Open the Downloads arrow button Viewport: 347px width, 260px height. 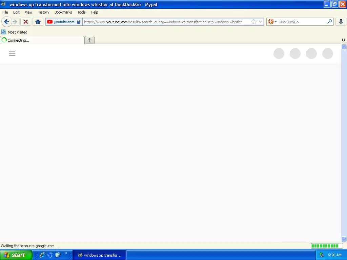tap(341, 22)
